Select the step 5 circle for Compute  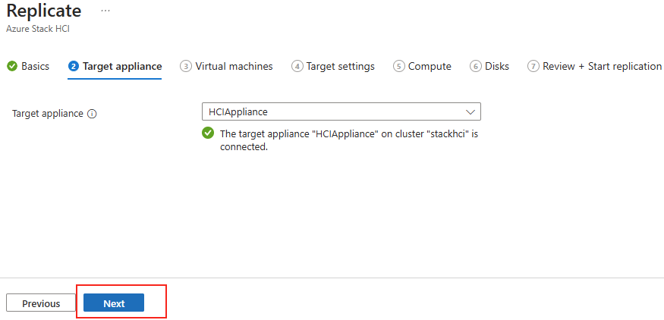[x=399, y=67]
